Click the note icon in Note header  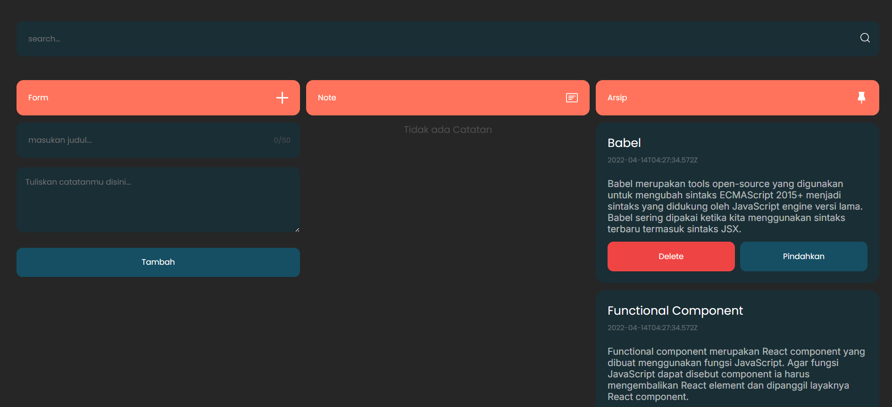572,98
